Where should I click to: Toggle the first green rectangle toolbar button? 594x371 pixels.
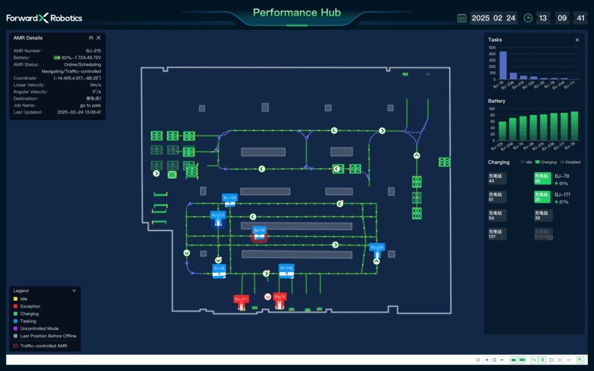point(513,360)
